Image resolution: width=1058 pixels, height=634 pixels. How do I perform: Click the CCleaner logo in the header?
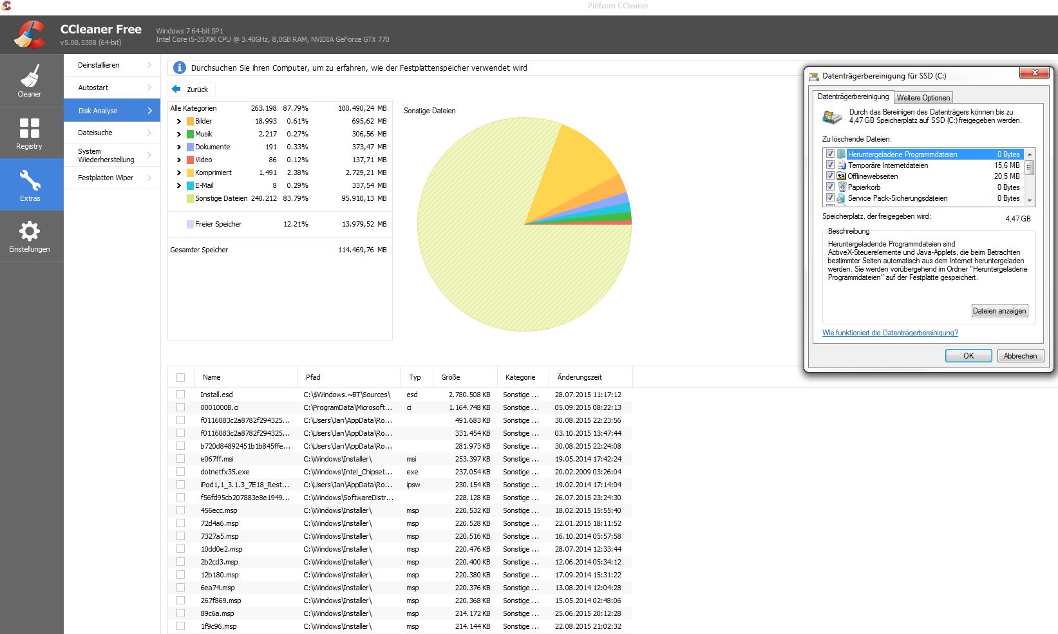[30, 35]
